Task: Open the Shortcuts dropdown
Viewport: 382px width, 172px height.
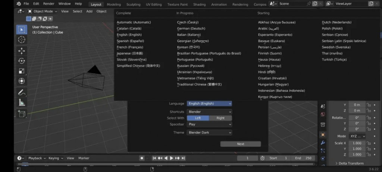Action: (209, 112)
